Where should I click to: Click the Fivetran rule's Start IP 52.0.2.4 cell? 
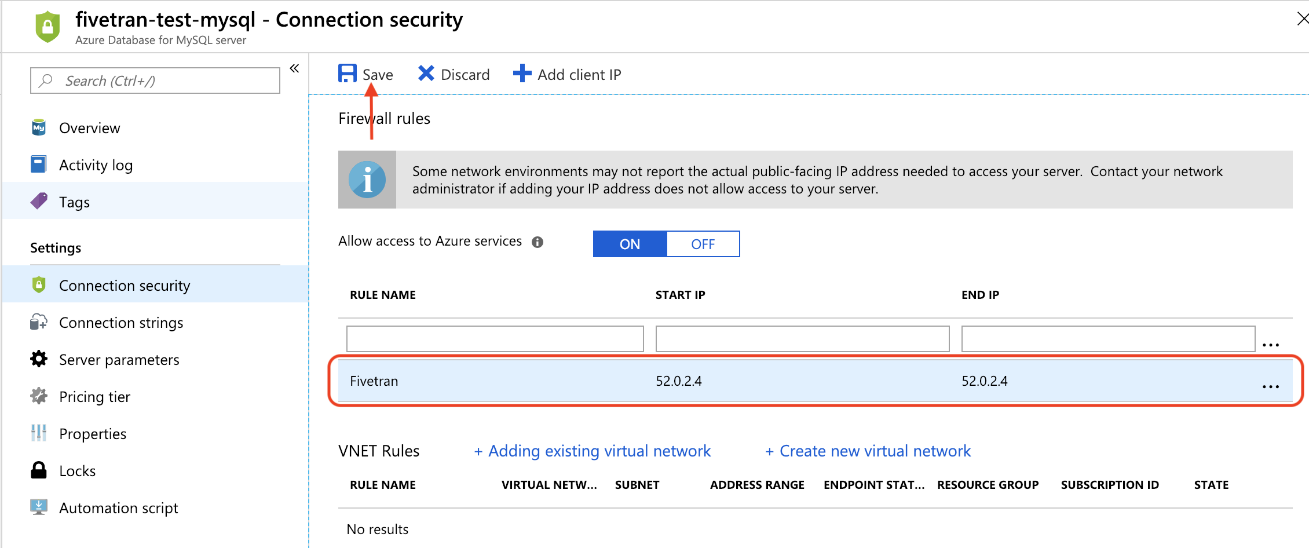(x=679, y=381)
